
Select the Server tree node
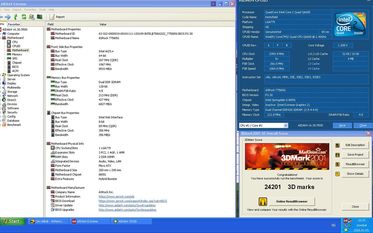11,79
